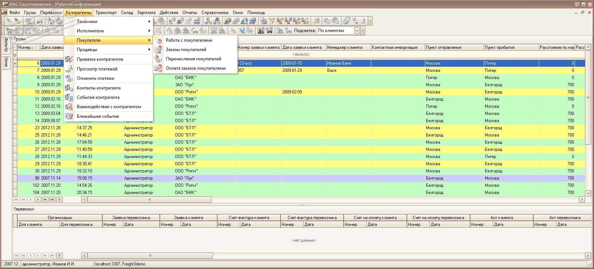The image size is (594, 269).
Task: Click the green refresh document toolbar icon
Action: (363, 21)
